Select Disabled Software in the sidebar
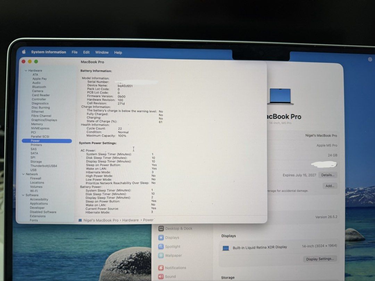The height and width of the screenshot is (281, 375). [x=43, y=212]
